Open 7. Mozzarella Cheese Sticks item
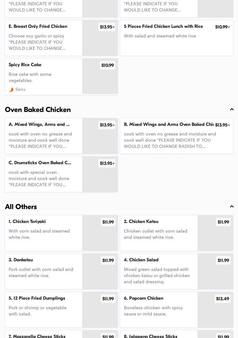This screenshot has width=238, height=338. (37, 336)
